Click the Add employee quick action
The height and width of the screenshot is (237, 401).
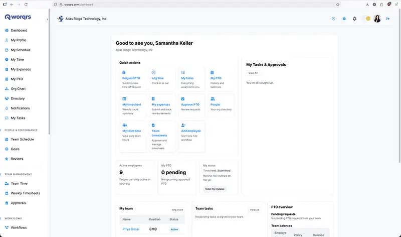191,136
